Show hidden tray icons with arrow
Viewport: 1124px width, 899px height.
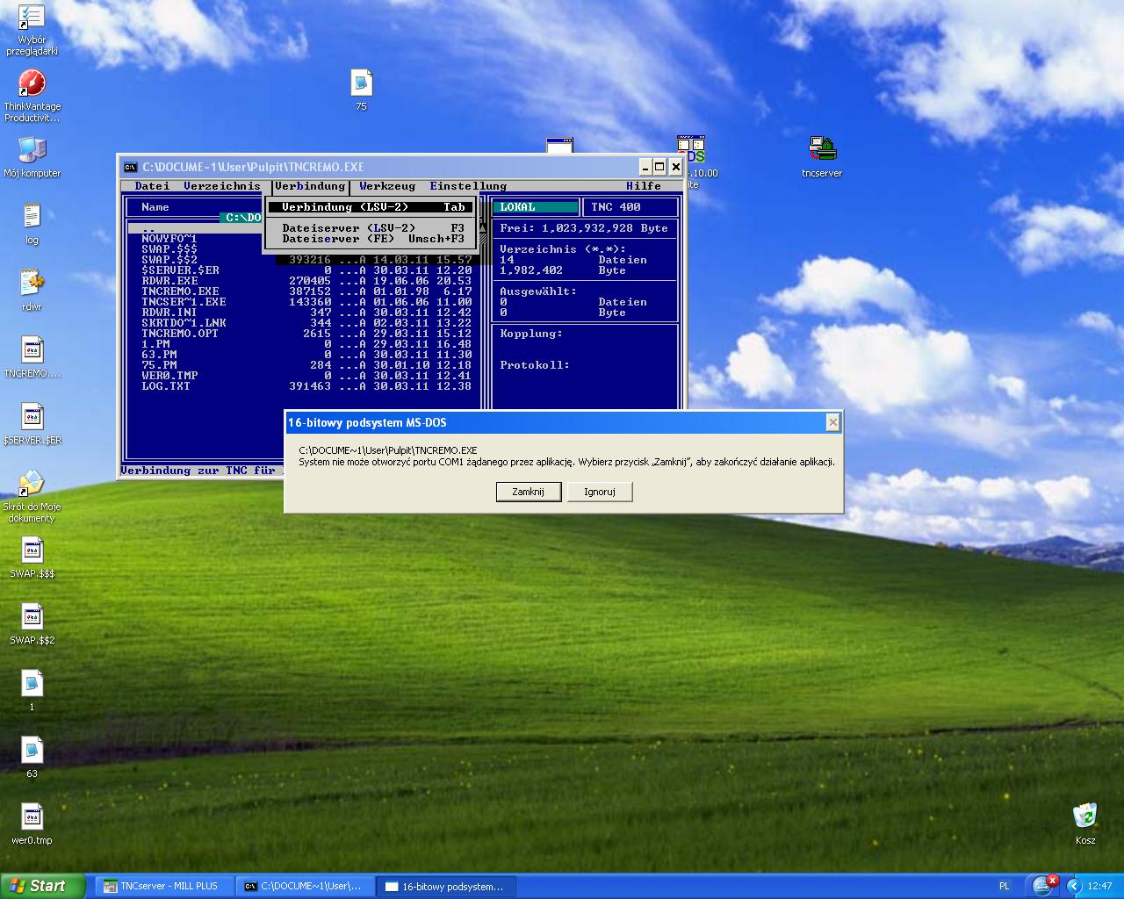(1073, 886)
